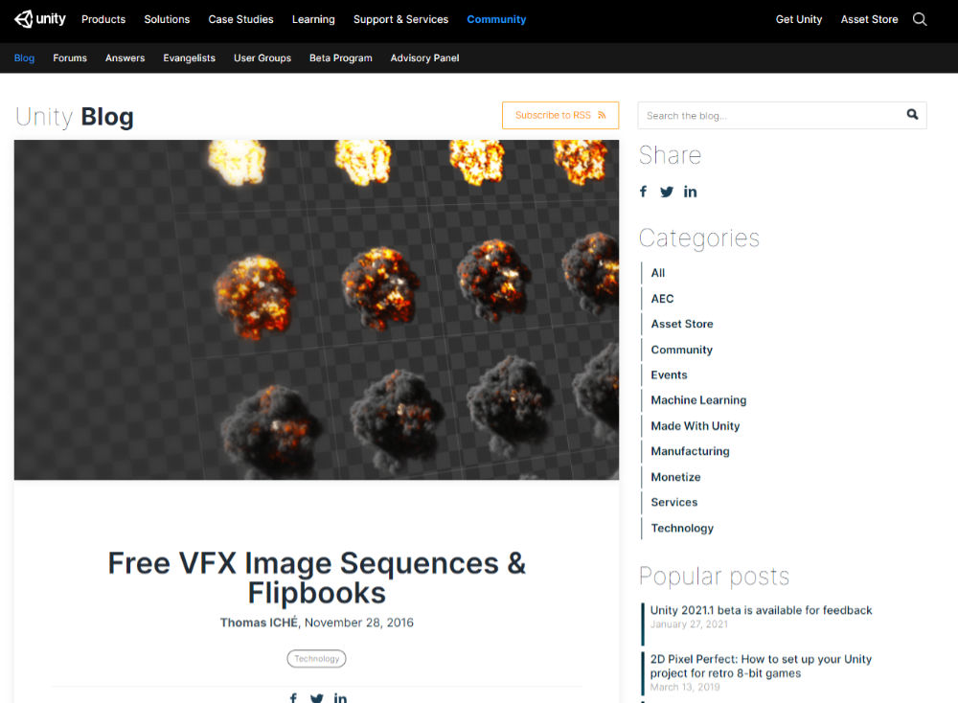The width and height of the screenshot is (958, 703).
Task: Click Get Unity link
Action: pyautogui.click(x=799, y=19)
